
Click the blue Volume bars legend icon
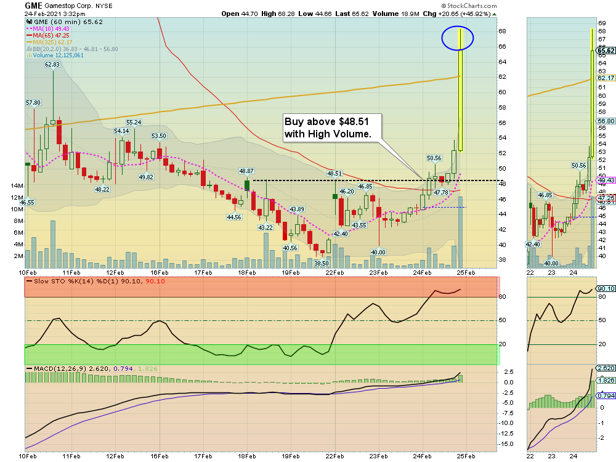tap(30, 55)
